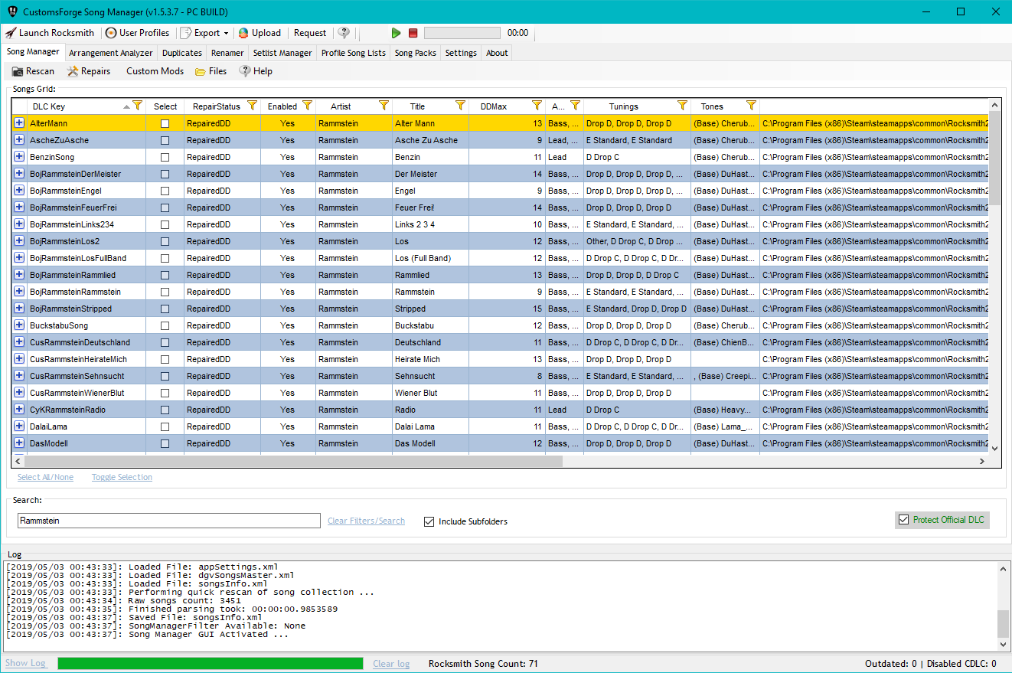Launch Rocksmith from the toolbar

click(x=51, y=33)
